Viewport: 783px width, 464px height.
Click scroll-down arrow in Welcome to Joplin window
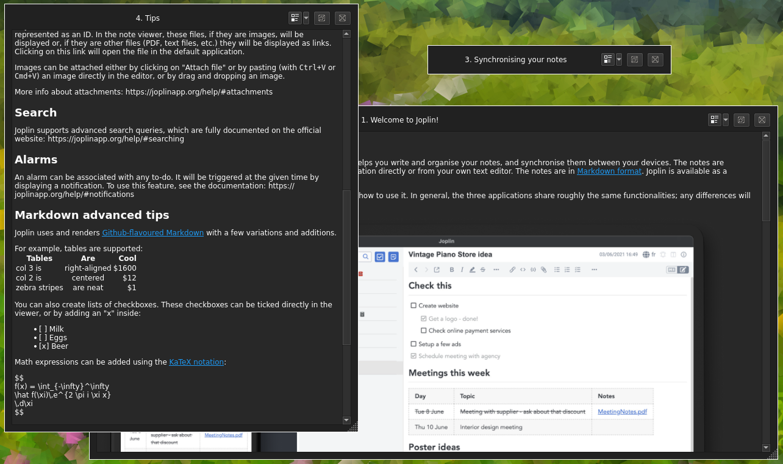(x=766, y=448)
